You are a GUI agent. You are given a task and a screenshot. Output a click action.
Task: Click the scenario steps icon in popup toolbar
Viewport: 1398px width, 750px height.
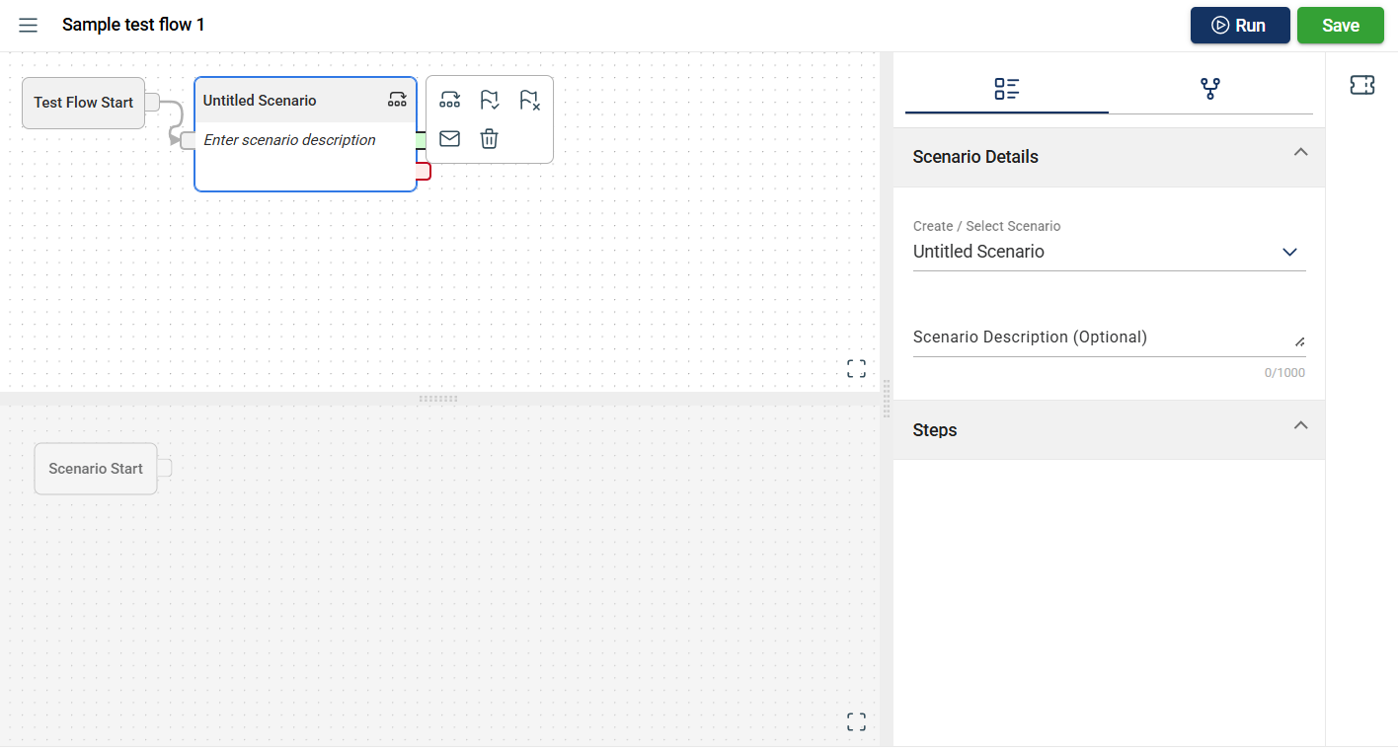[450, 100]
